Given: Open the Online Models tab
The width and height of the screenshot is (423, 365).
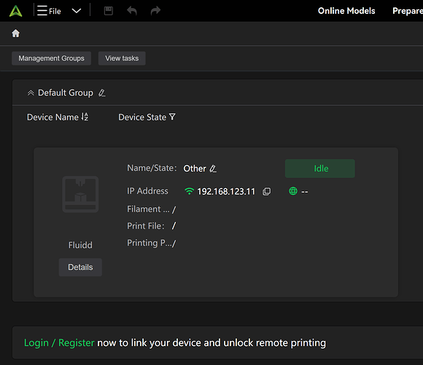Looking at the screenshot, I should [346, 11].
